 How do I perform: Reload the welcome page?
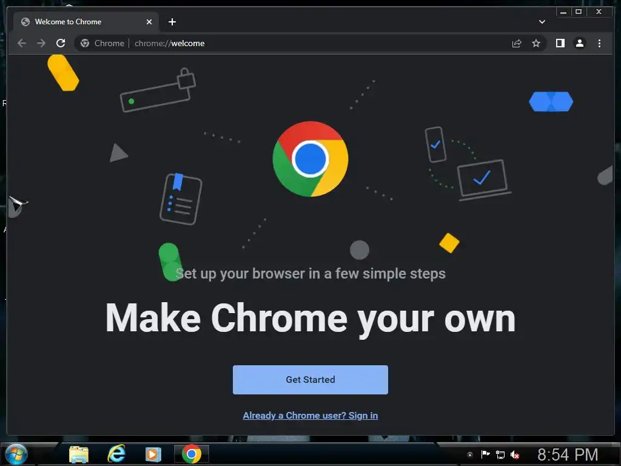coord(61,43)
